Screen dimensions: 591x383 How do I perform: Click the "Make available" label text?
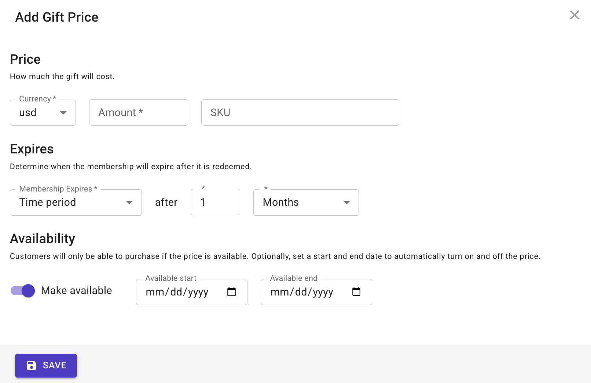pyautogui.click(x=76, y=291)
